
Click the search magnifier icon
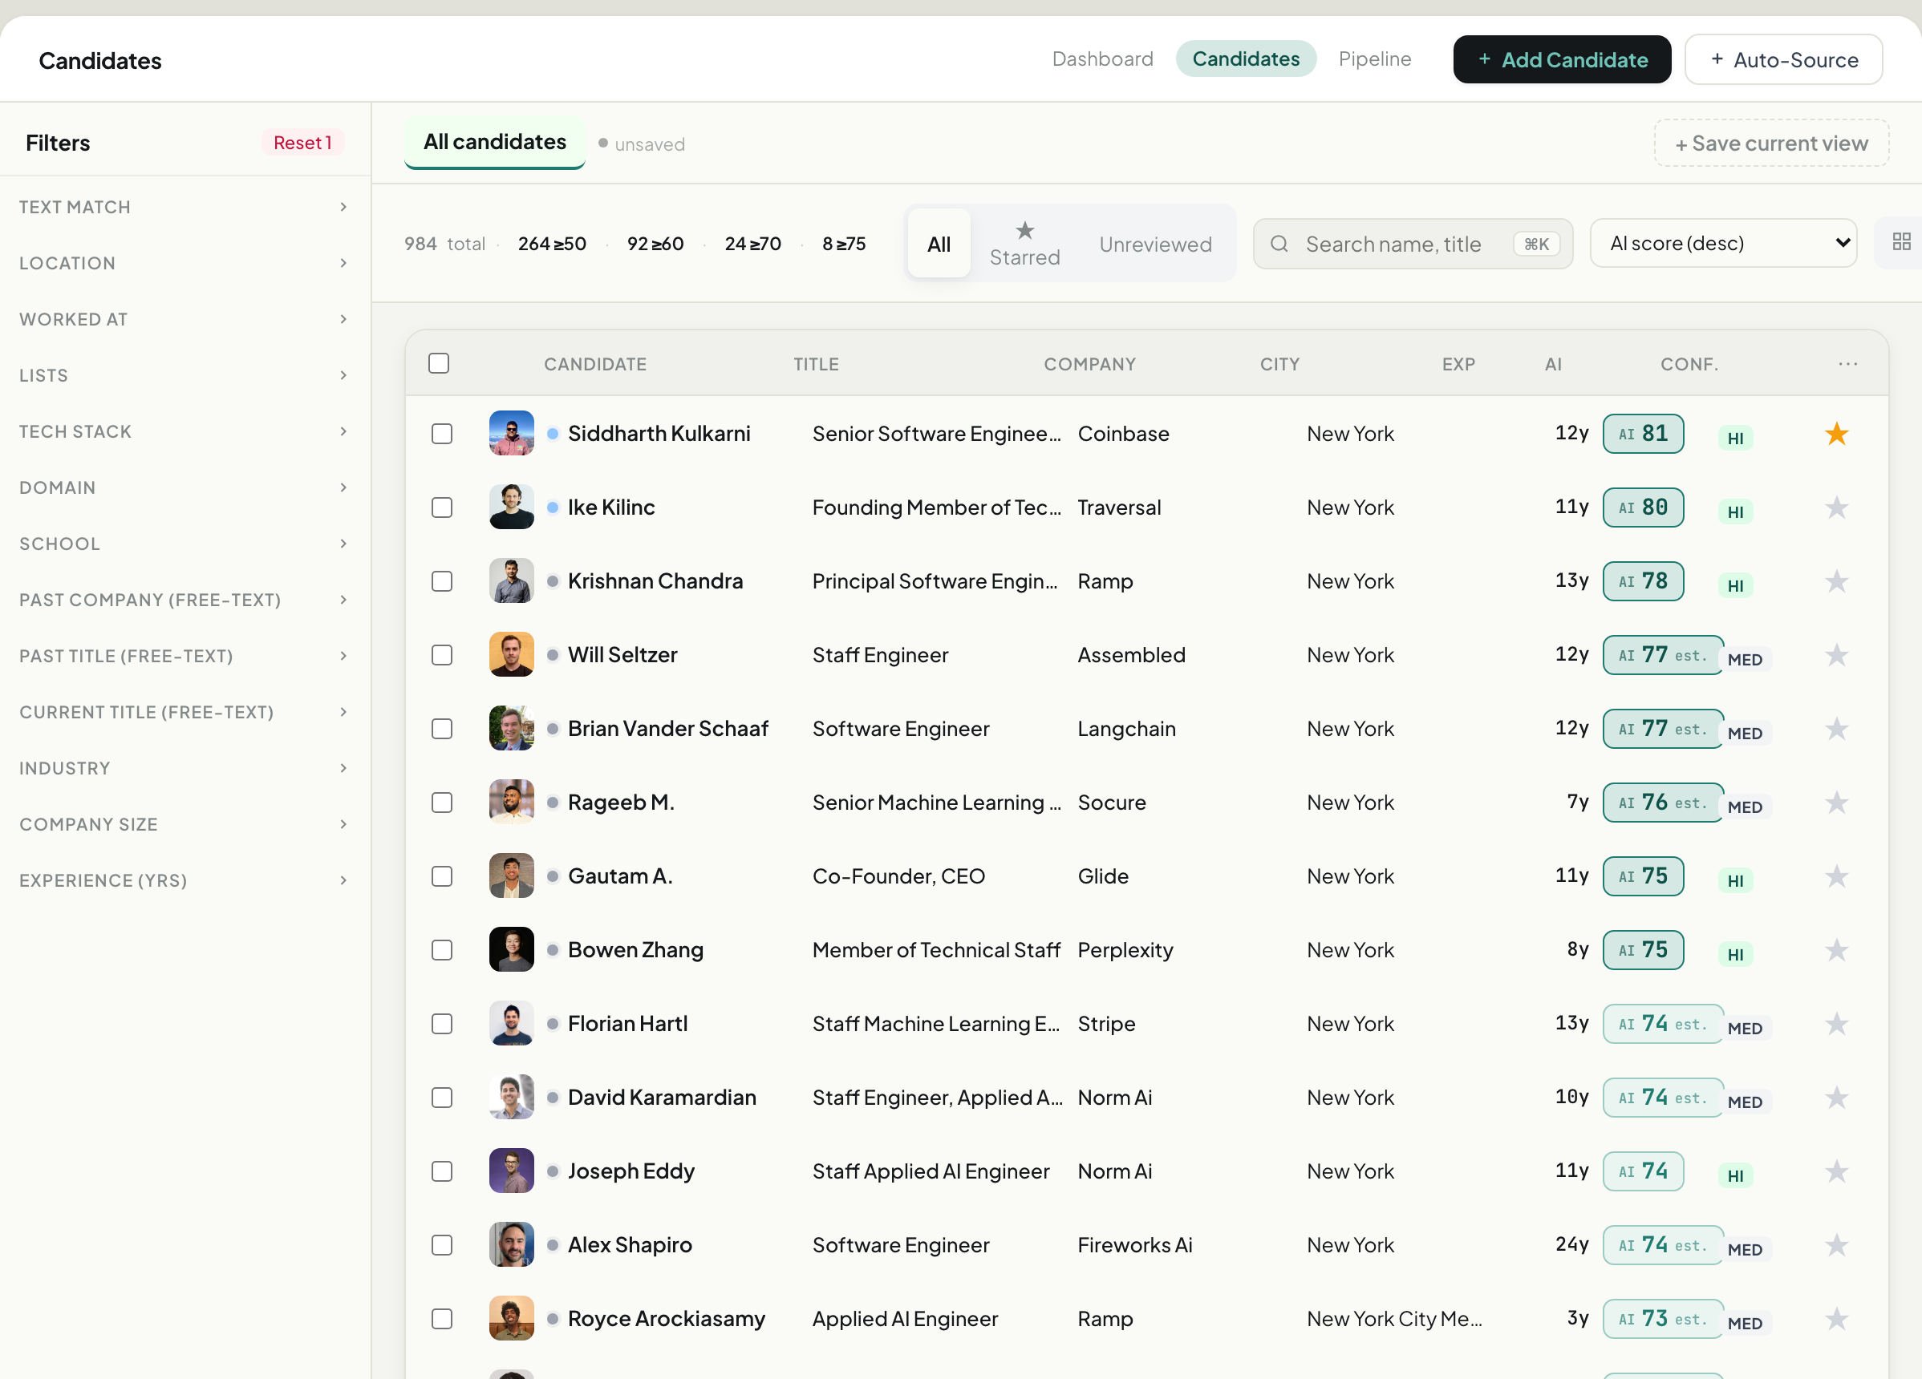point(1279,244)
